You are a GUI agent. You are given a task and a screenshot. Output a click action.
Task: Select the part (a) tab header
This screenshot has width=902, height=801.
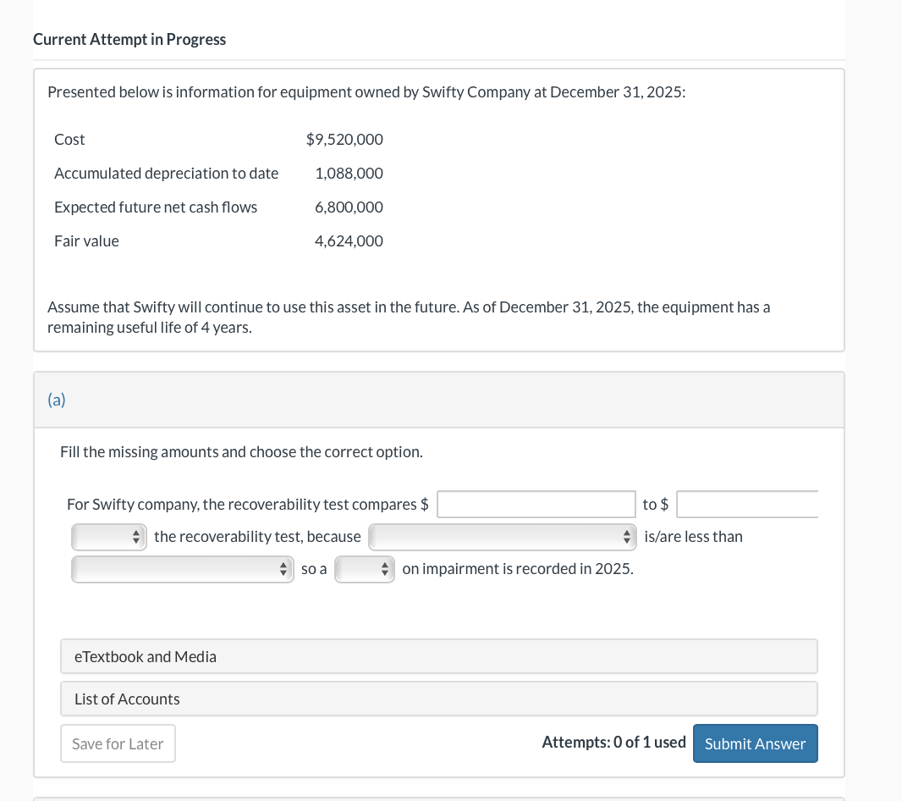56,399
